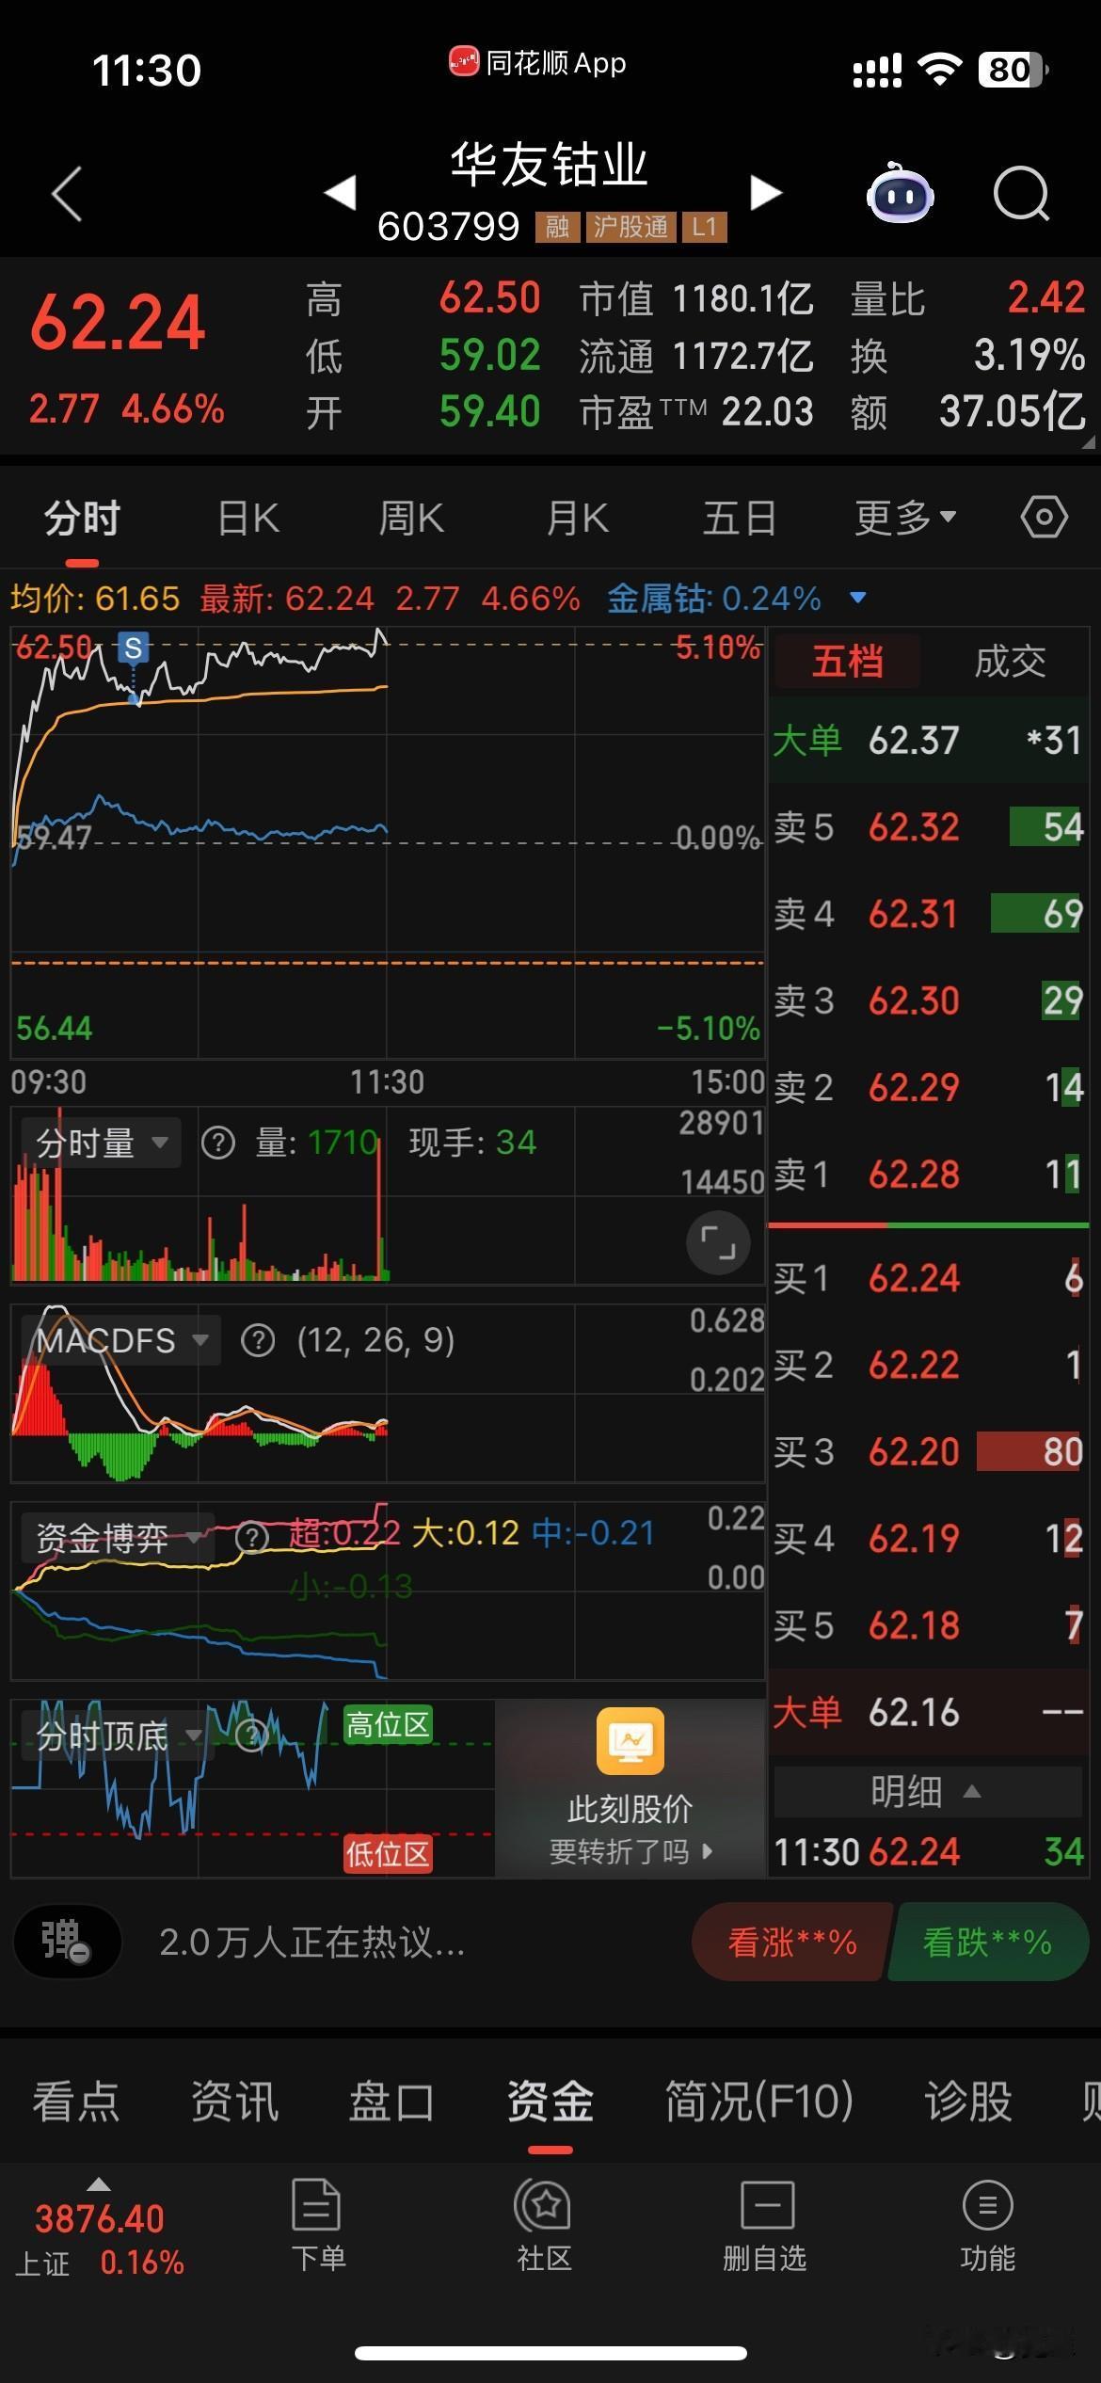Select 买3 price 62.20 row

pyautogui.click(x=929, y=1451)
